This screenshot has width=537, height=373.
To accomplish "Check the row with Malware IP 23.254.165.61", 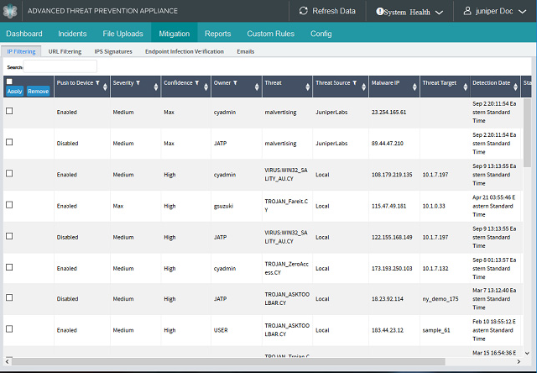I will [9, 111].
